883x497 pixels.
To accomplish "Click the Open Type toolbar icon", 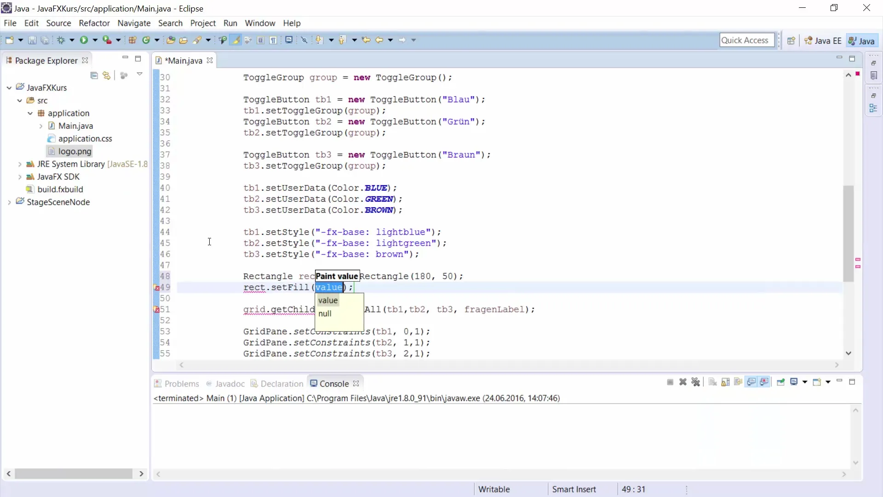I will point(171,40).
